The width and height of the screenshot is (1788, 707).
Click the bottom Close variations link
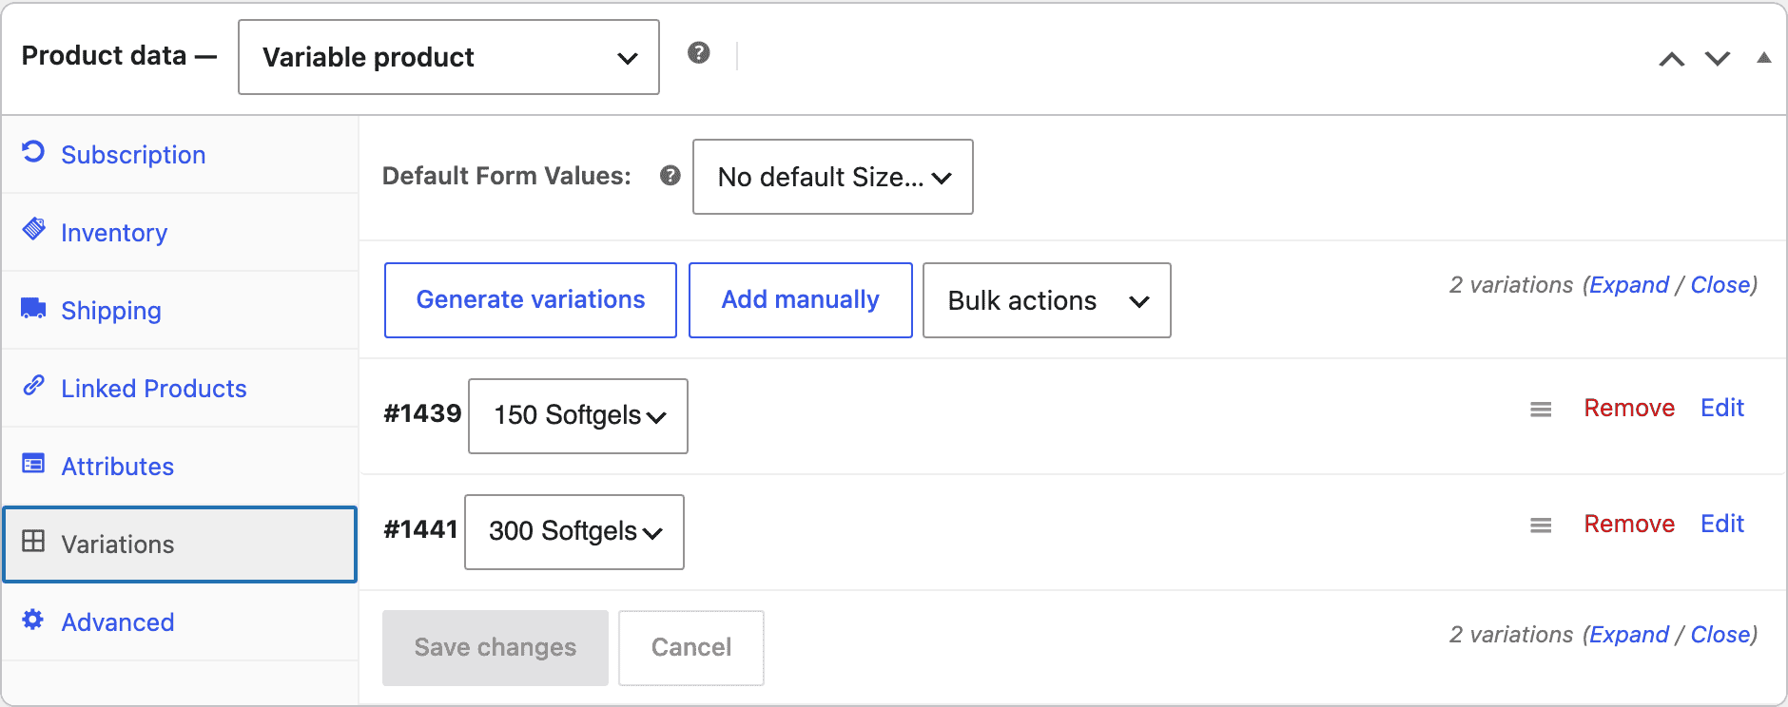(1720, 635)
